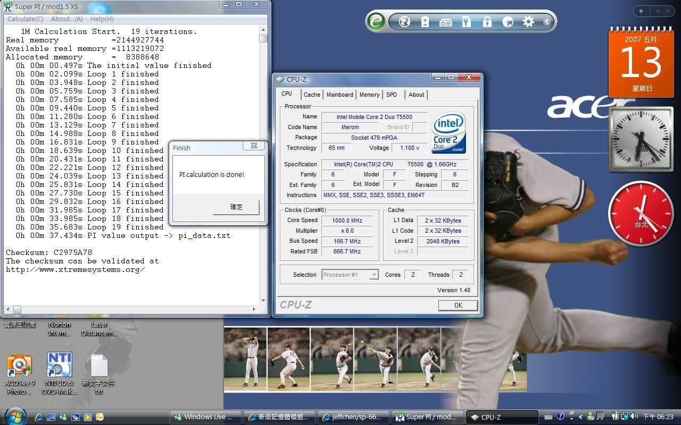The image size is (681, 425).
Task: Click the Intel Core 2 Duo logo in CPU-Z
Action: tap(449, 132)
